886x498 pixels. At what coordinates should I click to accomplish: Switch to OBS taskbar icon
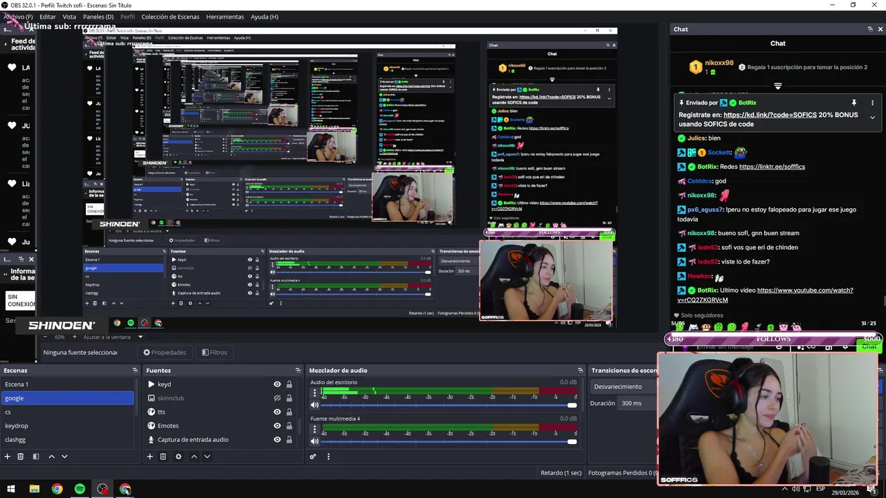[x=102, y=489]
